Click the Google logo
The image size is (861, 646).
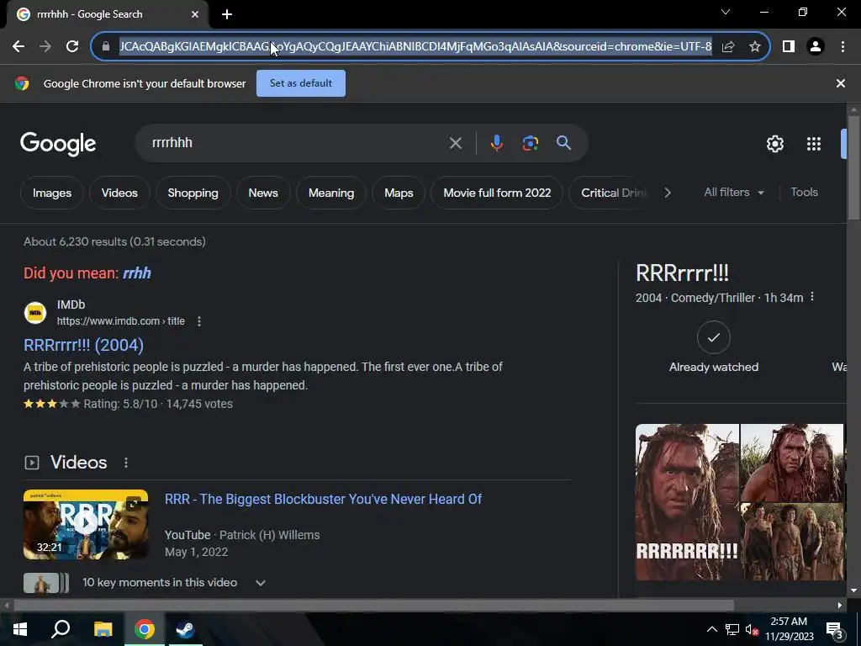click(x=58, y=144)
